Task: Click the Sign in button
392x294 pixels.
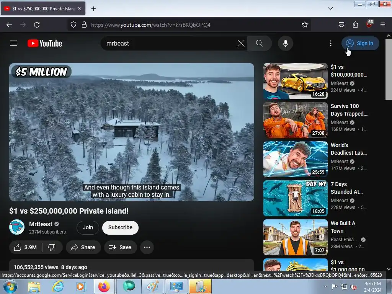Action: pyautogui.click(x=360, y=43)
